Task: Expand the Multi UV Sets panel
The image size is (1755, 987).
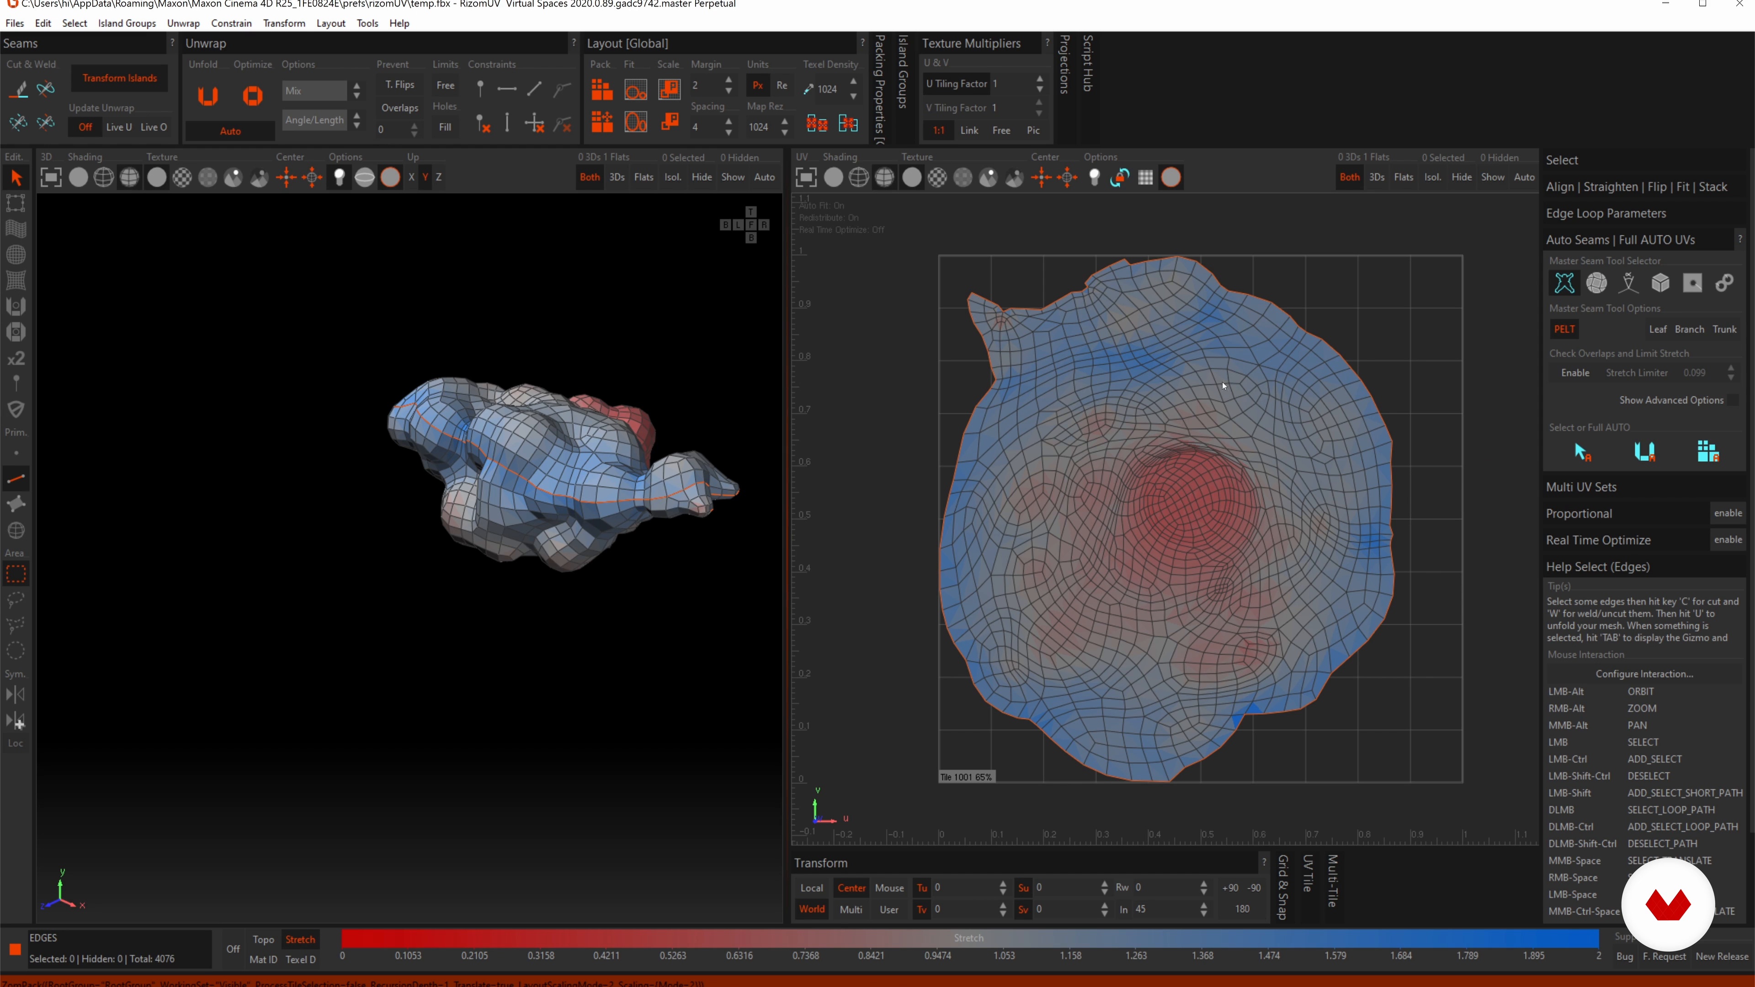Action: click(1581, 487)
